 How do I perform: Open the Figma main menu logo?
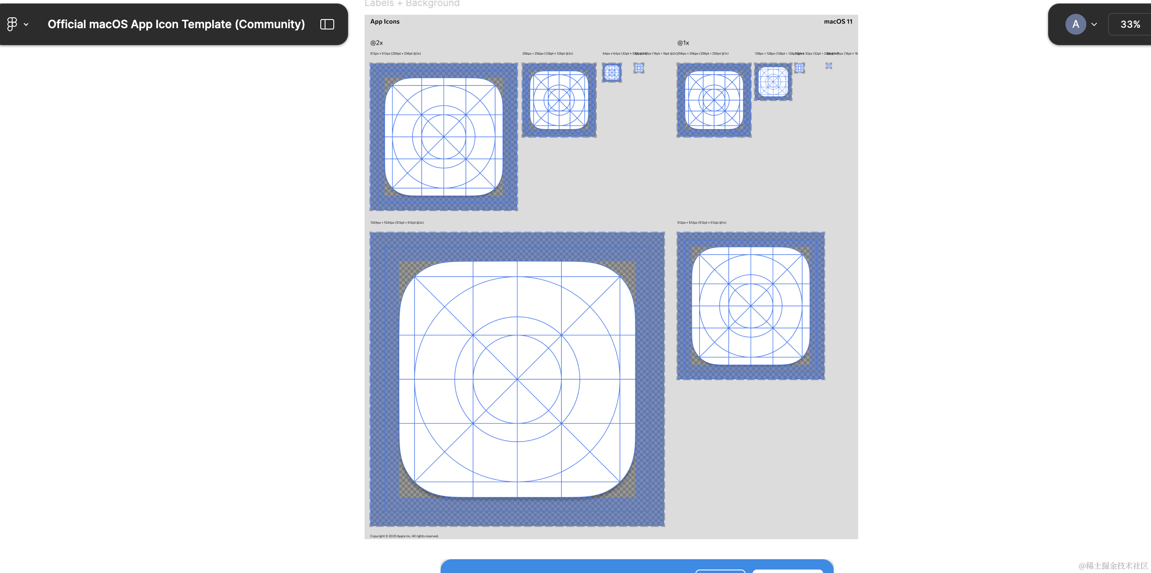coord(12,24)
